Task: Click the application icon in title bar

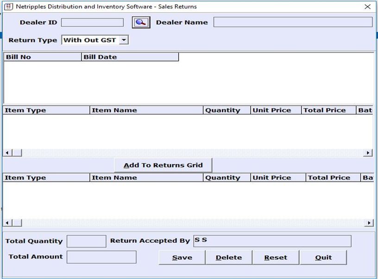Action: coord(8,6)
